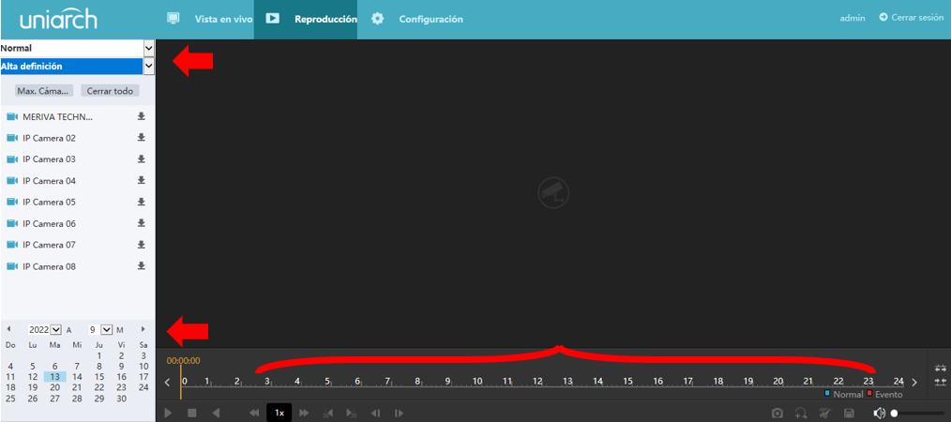Adjust the volume slider handle
The image size is (951, 422).
(x=895, y=413)
